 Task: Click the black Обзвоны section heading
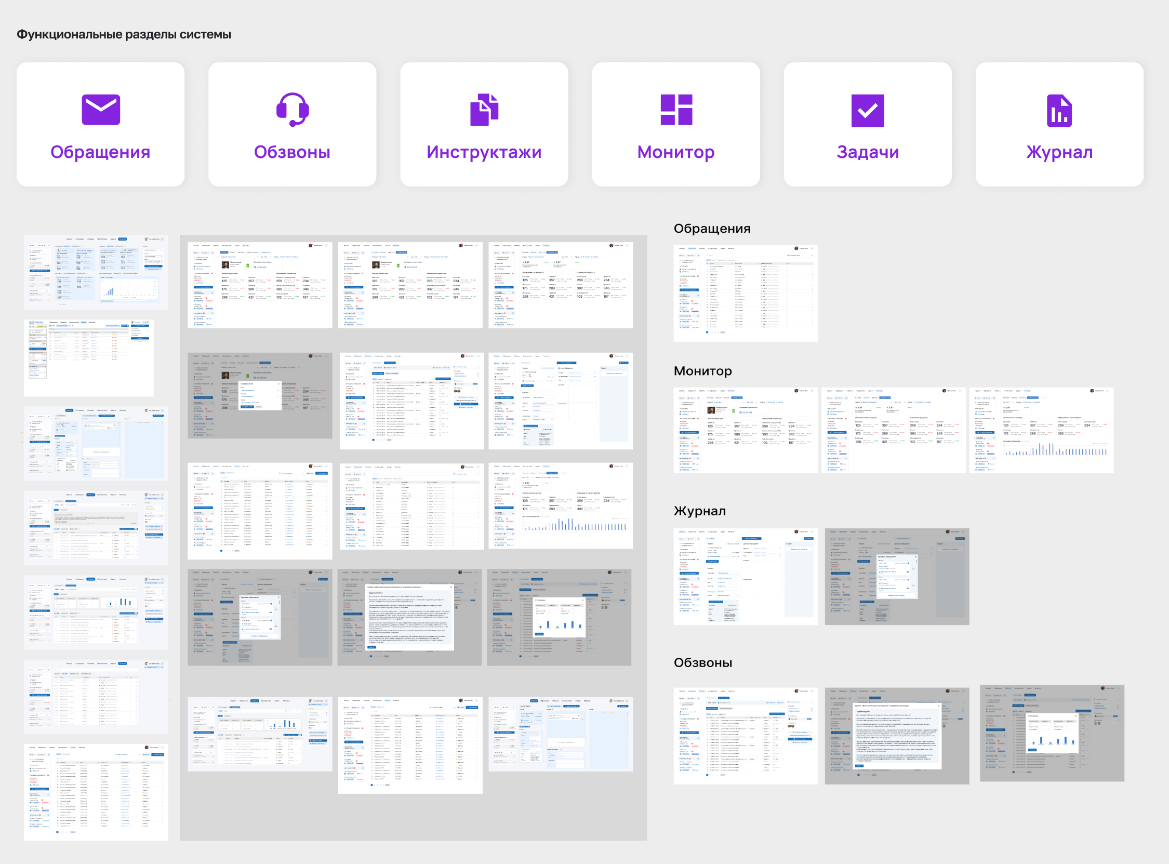coord(702,662)
